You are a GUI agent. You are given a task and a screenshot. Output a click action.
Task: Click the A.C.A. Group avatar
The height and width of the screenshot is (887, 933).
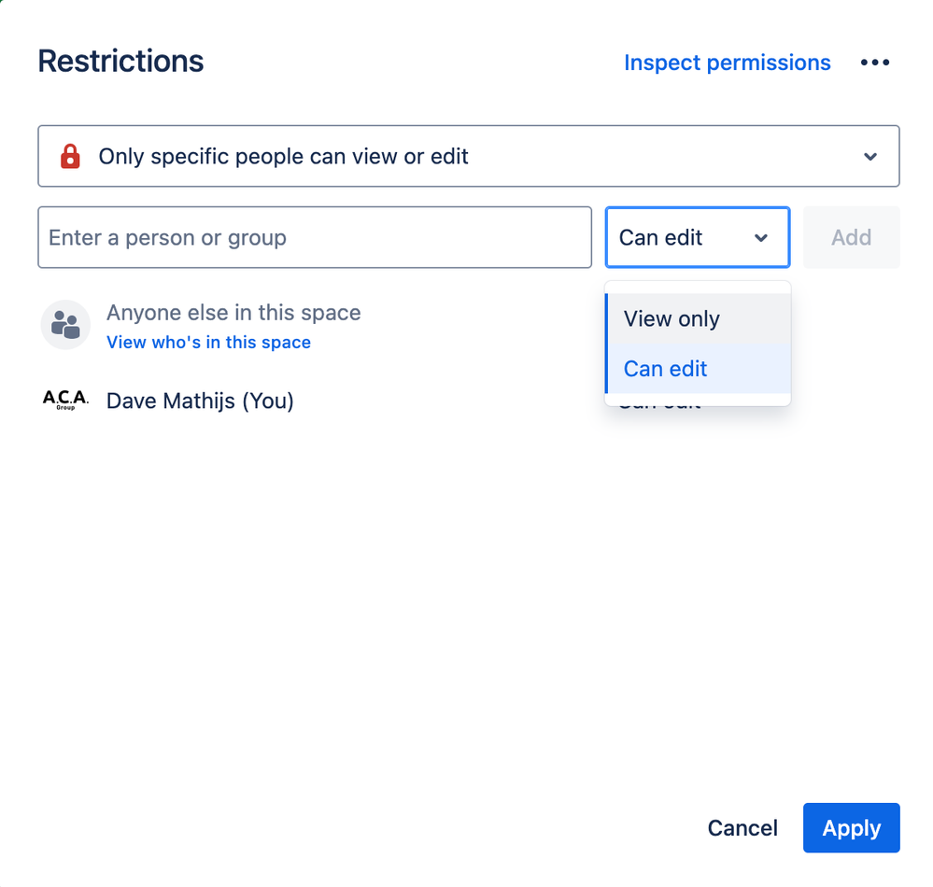65,400
